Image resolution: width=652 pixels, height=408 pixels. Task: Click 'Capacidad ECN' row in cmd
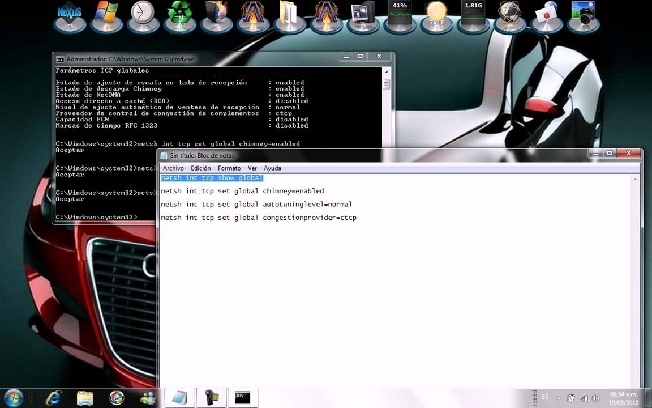coord(182,120)
